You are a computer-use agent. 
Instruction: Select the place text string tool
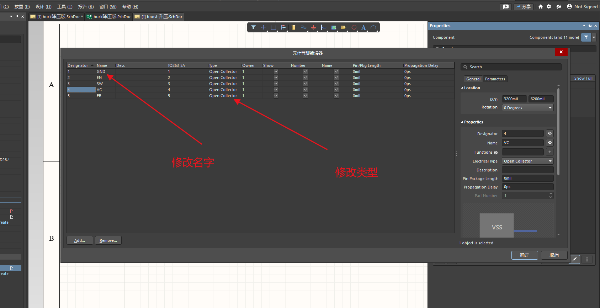coord(363,27)
